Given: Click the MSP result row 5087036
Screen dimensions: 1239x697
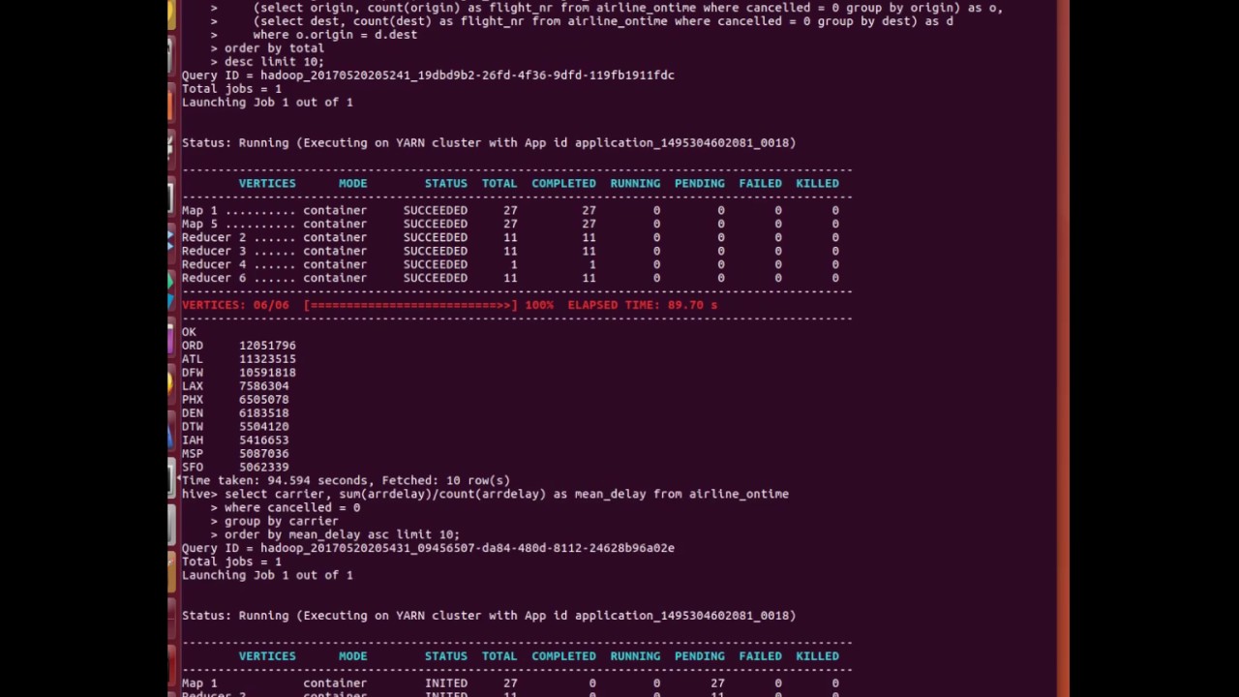Looking at the screenshot, I should [235, 454].
